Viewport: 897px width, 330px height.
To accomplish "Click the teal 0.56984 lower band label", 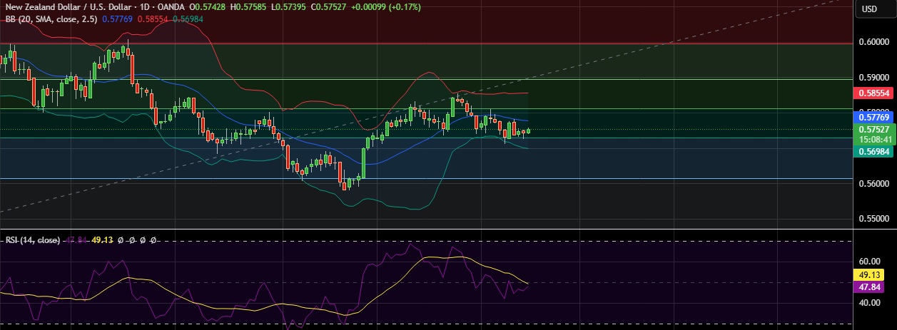I will (872, 151).
